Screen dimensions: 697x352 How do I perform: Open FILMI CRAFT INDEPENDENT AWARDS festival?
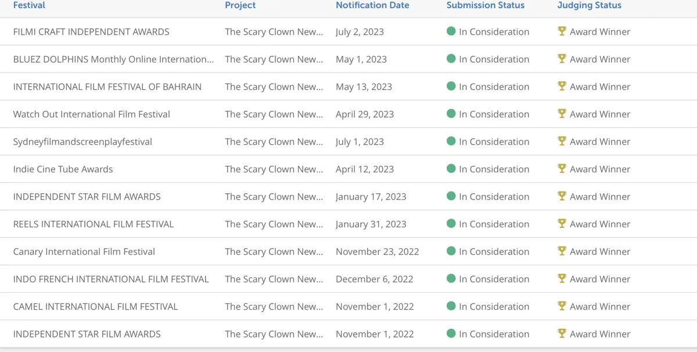pyautogui.click(x=91, y=32)
